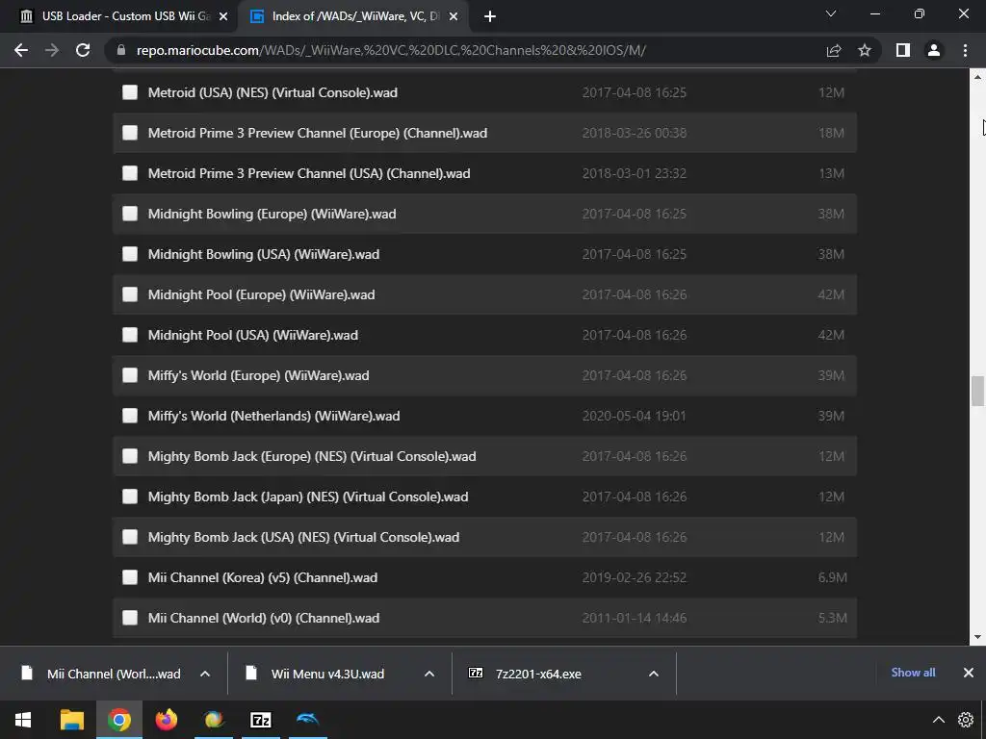Click the page scrollbar thumb
Viewport: 986px width, 739px height.
[977, 391]
